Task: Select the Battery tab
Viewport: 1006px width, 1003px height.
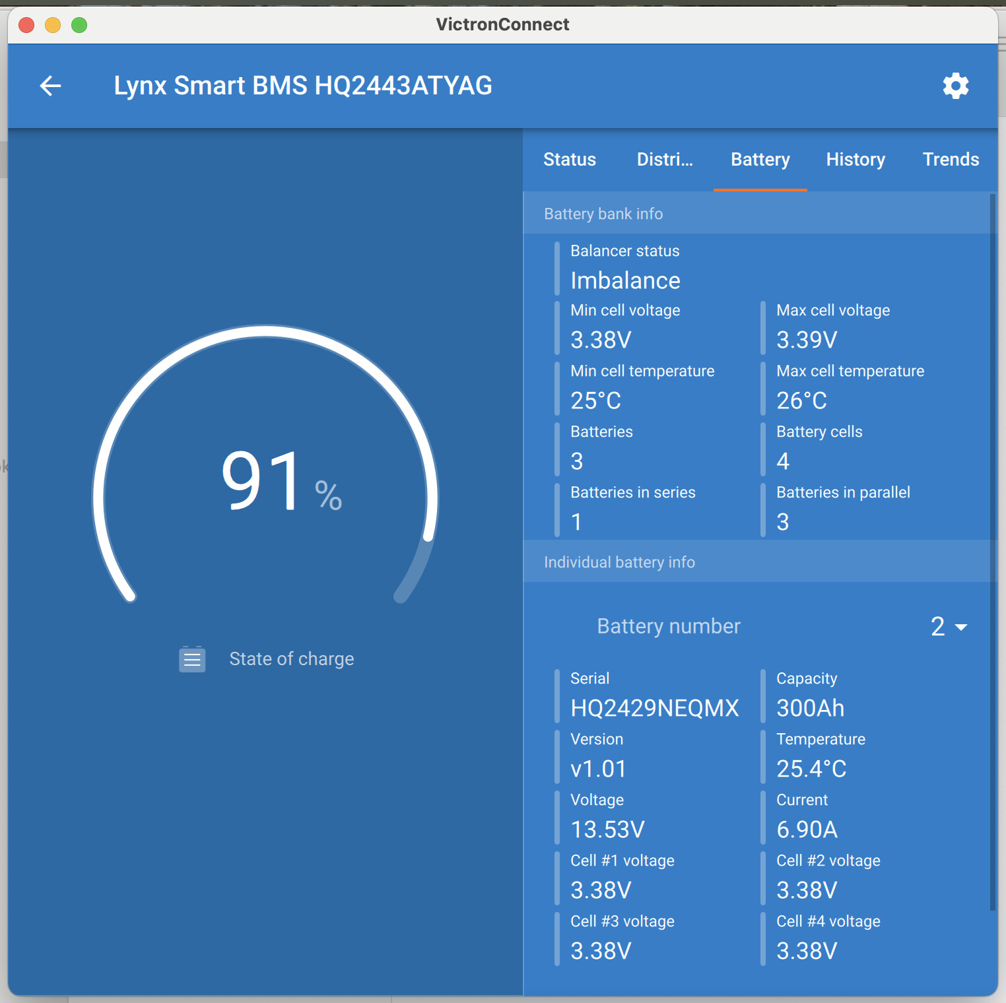Action: coord(760,160)
